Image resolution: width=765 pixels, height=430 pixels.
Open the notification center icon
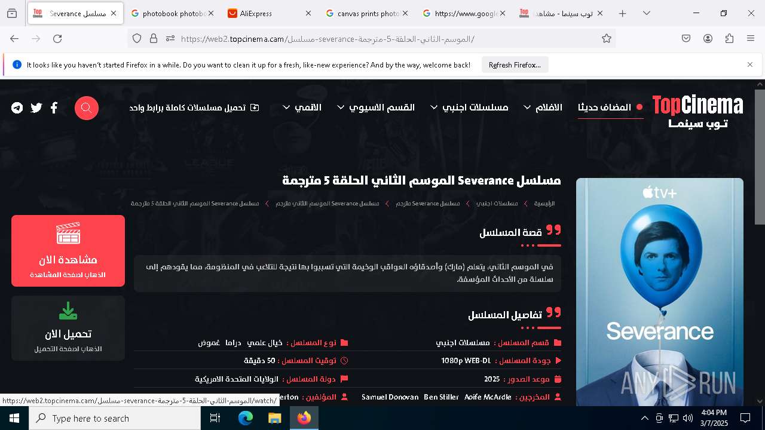click(x=745, y=418)
